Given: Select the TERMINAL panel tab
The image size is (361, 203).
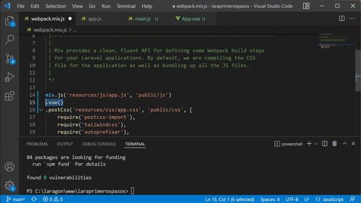Looking at the screenshot, I should 135,144.
